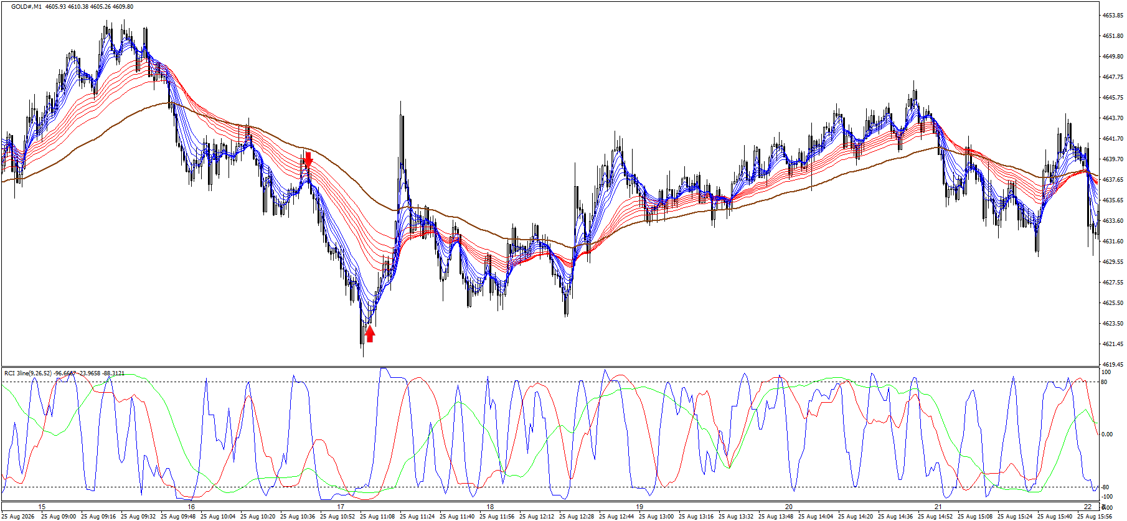Click the 4635.65 price scale label
This screenshot has width=1127, height=521.
(x=1113, y=200)
